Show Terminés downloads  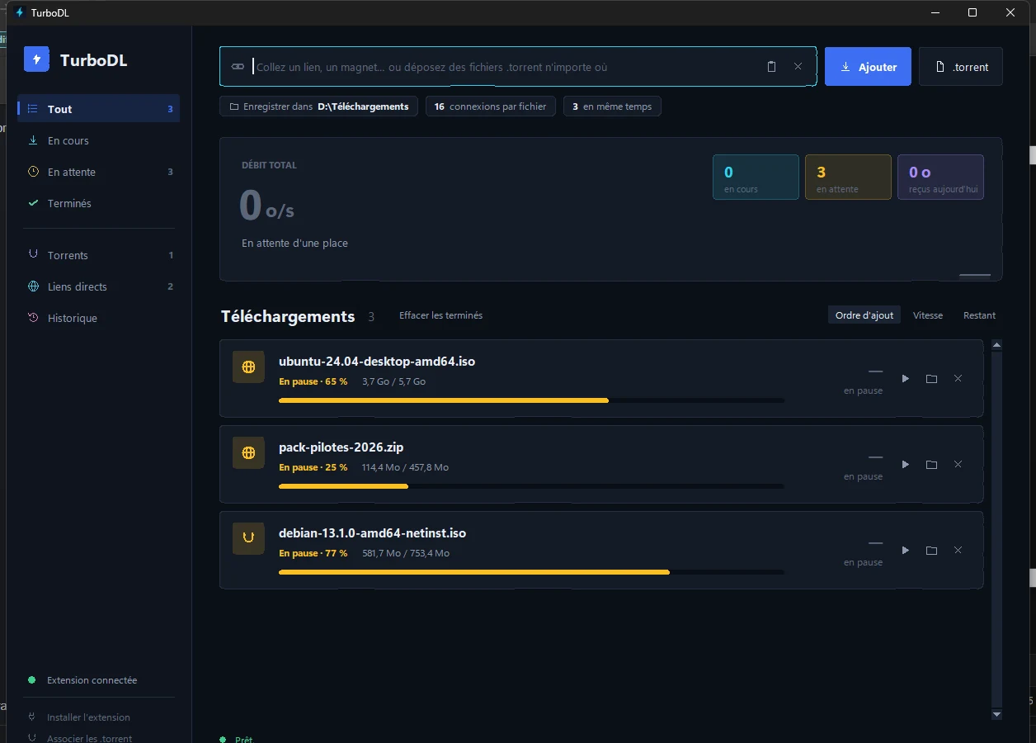pyautogui.click(x=99, y=203)
